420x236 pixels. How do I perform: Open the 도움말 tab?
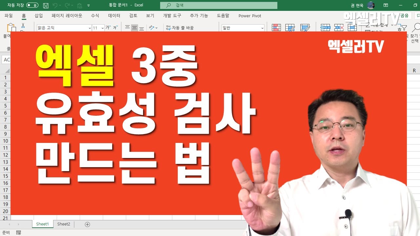click(x=223, y=16)
